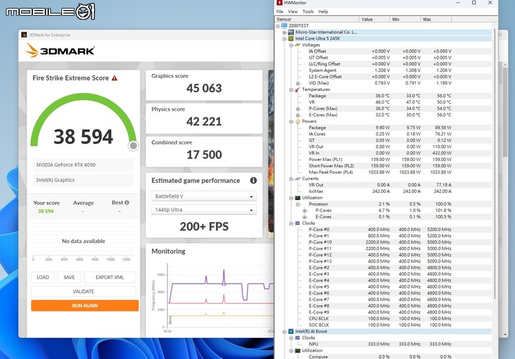
Task: Collapse the Intel Core Ultra 5 245K node
Action: (285, 39)
